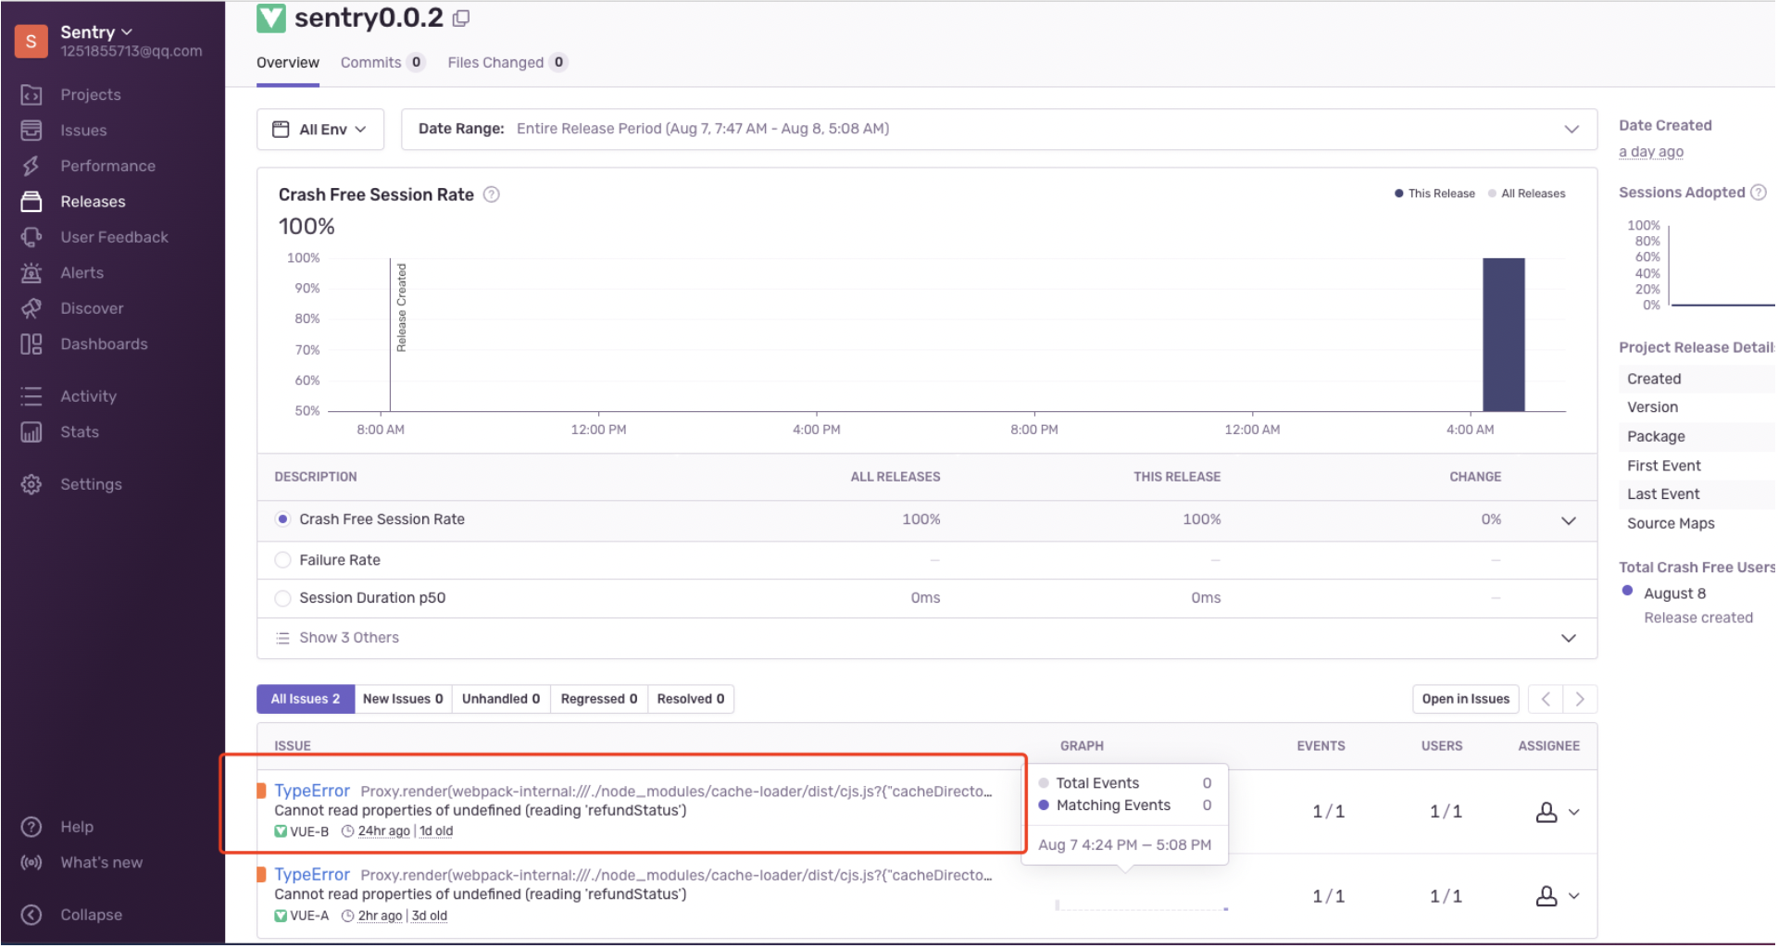The width and height of the screenshot is (1778, 948).
Task: Select the Resolved filter
Action: [x=691, y=699]
